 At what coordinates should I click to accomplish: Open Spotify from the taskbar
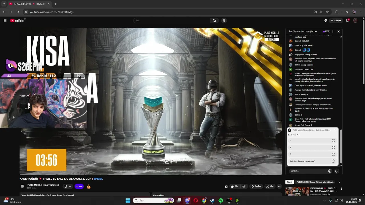click(x=220, y=200)
